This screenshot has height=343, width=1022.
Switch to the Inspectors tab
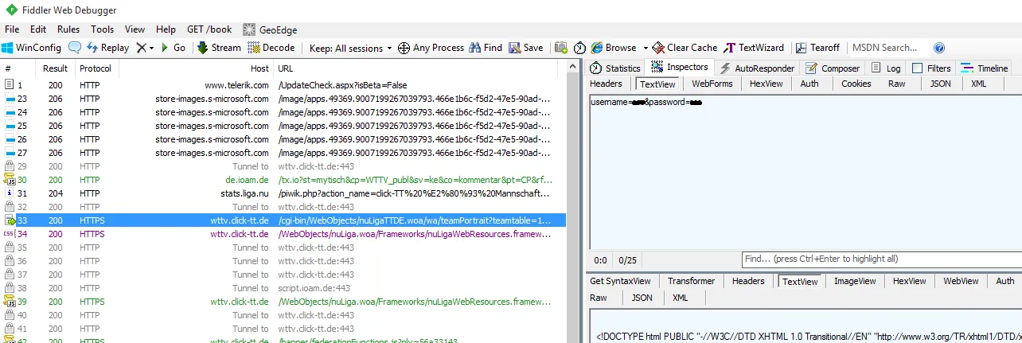[680, 67]
